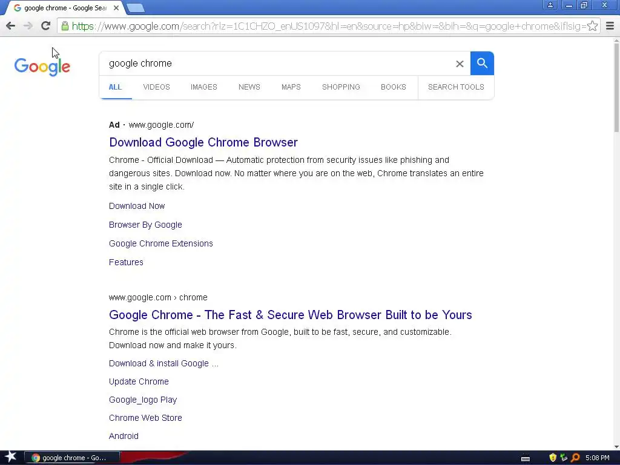This screenshot has width=620, height=465.
Task: Open the 'Features' sitelink
Action: point(126,262)
